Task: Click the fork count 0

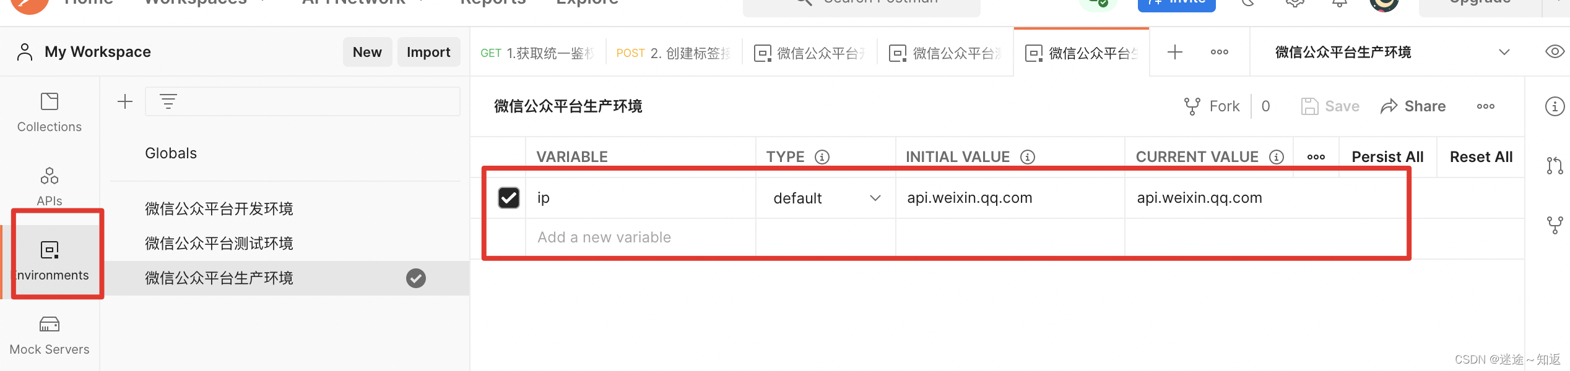Action: coord(1265,106)
